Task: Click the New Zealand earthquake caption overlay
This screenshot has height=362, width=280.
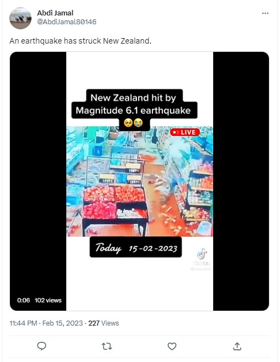Action: click(x=134, y=104)
